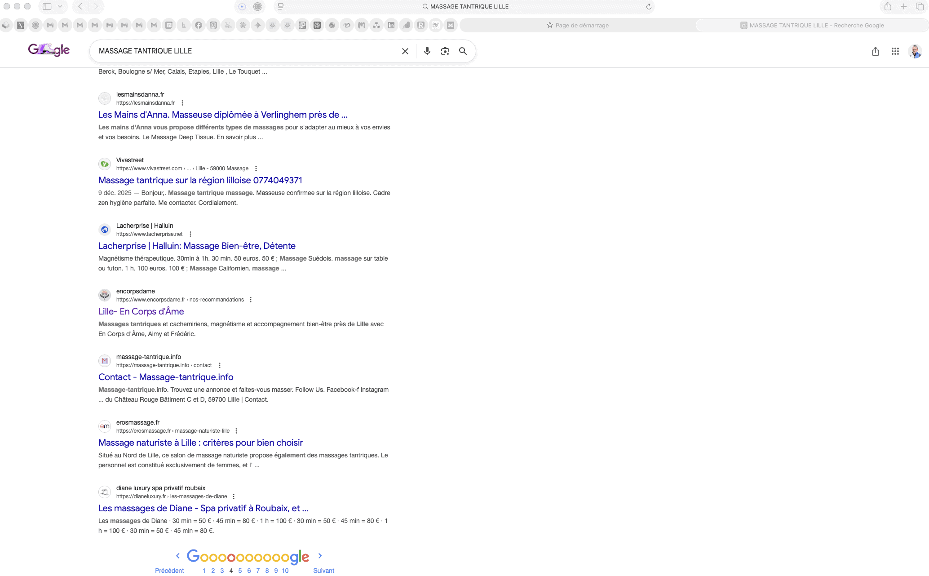Add a new Safari tab
The height and width of the screenshot is (576, 929).
click(904, 6)
